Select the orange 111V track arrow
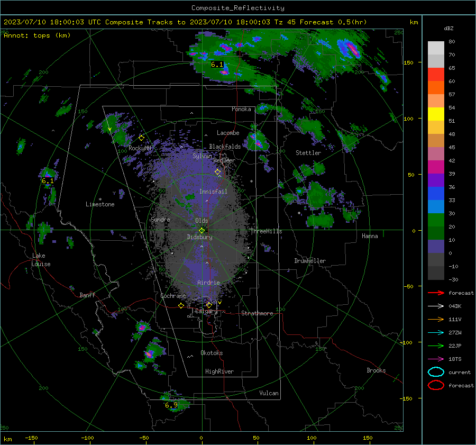The width and height of the screenshot is (476, 445). click(436, 319)
